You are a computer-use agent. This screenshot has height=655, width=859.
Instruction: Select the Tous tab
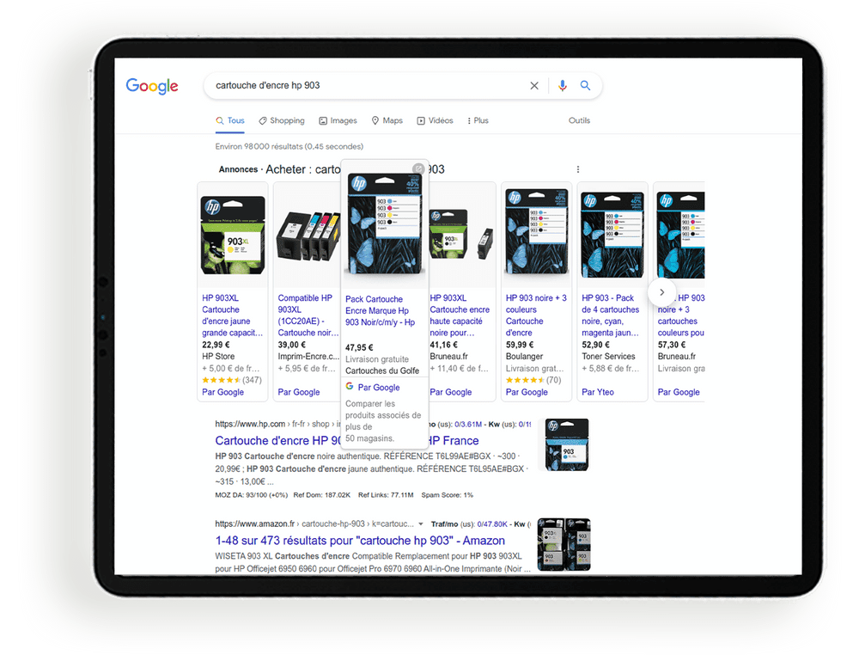pyautogui.click(x=230, y=120)
